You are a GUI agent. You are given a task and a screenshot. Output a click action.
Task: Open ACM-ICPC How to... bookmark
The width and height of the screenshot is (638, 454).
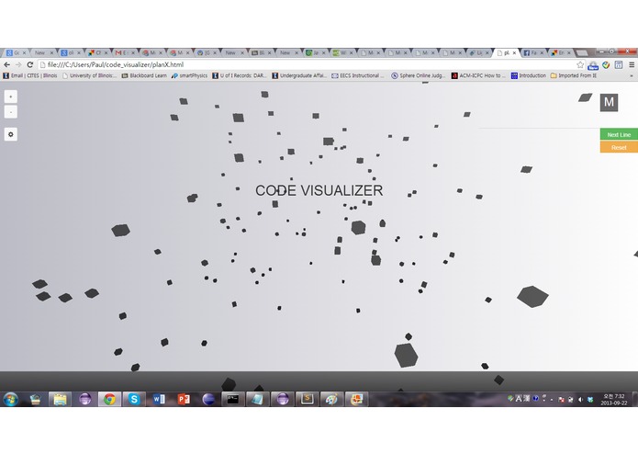coord(478,75)
